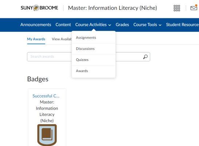Viewport: 199px width, 146px height.
Task: Switch to the My Awards tab
Action: click(x=36, y=39)
